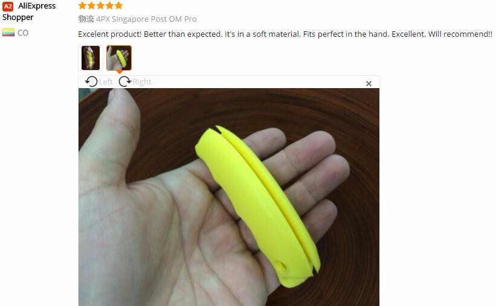Screen dimensions: 496x306
Task: Click the orange pointer under the selected thumbnail
Action: click(x=119, y=72)
